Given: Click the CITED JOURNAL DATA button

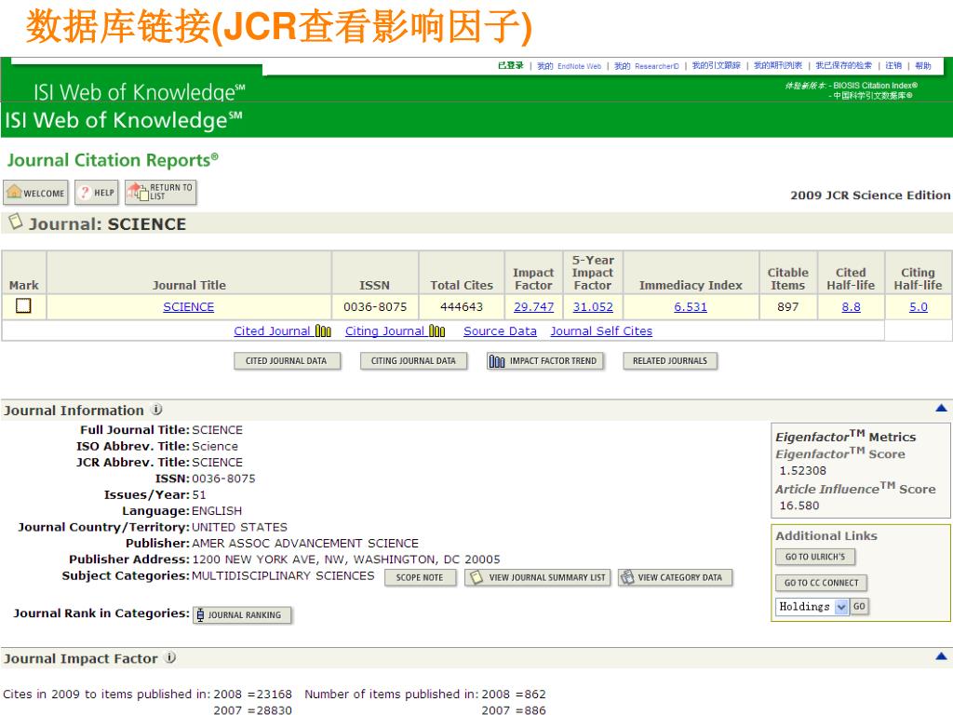Looking at the screenshot, I should [x=287, y=361].
